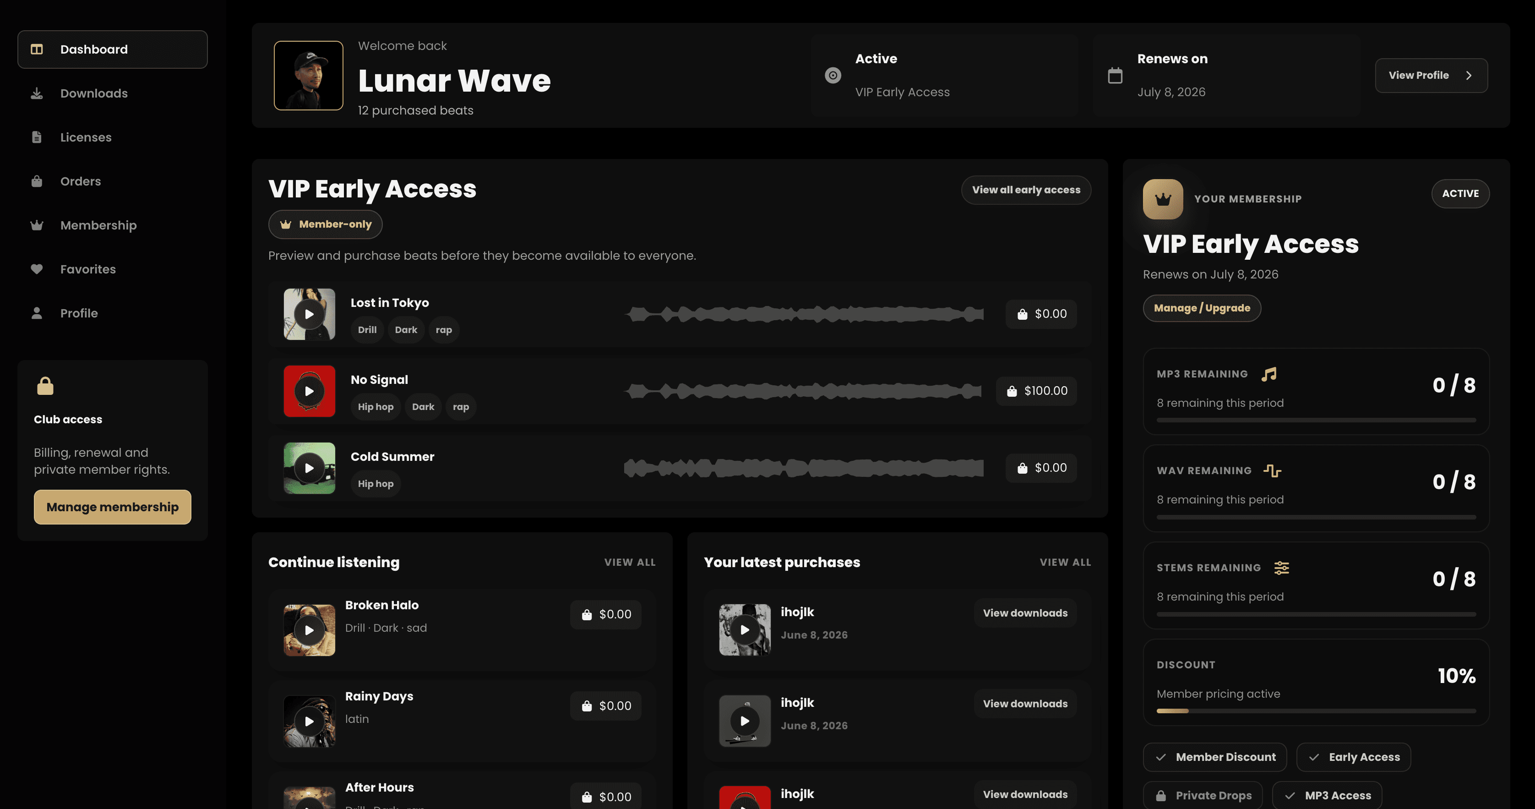Click the Drill tag on Lost in Tokyo

[x=367, y=330]
